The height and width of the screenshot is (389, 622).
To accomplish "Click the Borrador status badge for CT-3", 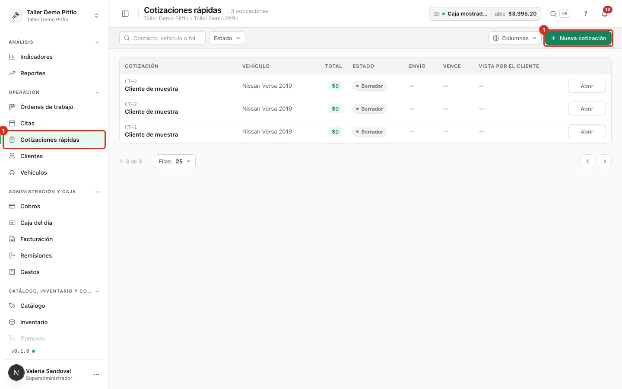I will (370, 86).
